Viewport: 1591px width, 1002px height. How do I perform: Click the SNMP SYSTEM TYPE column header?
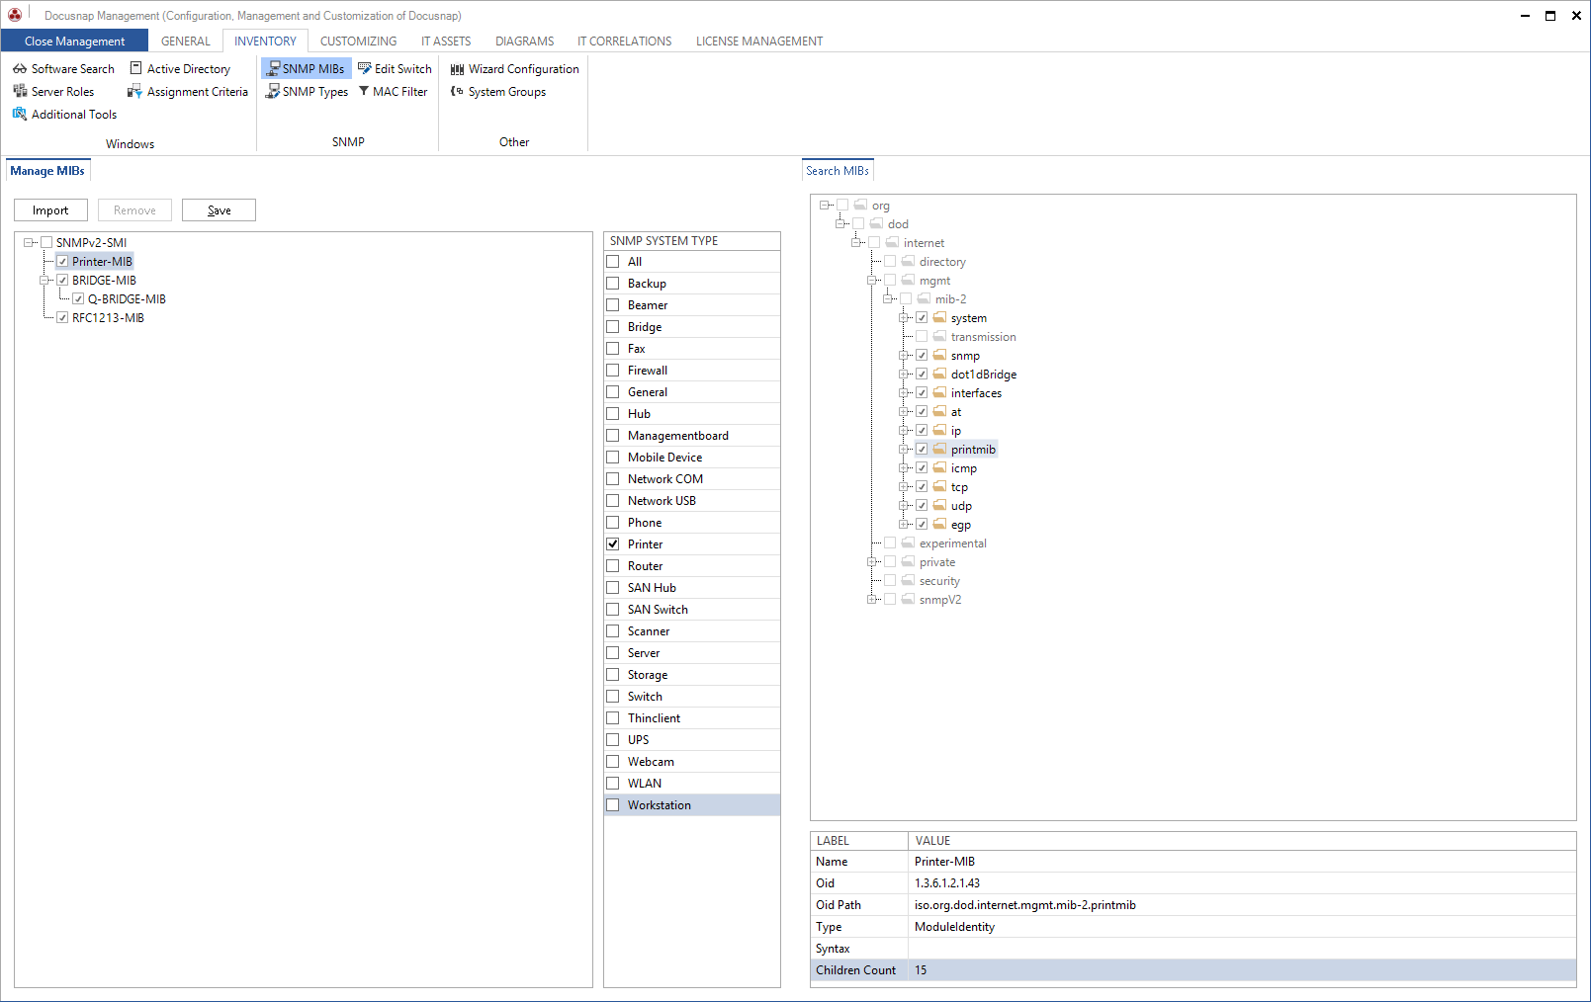tap(692, 240)
